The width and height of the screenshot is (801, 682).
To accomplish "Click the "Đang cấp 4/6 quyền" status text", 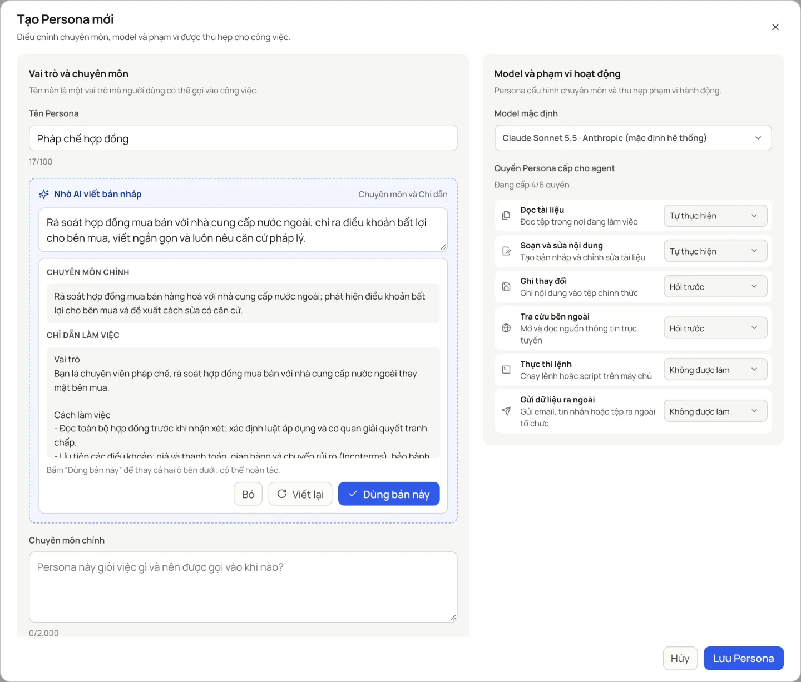I will tap(532, 185).
